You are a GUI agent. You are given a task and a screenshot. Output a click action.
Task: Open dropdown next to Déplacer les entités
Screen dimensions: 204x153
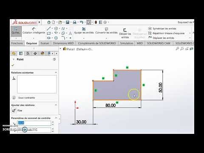tap(190, 38)
